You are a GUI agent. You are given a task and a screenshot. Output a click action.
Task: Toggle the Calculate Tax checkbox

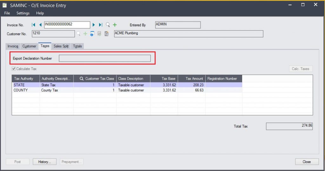point(14,69)
